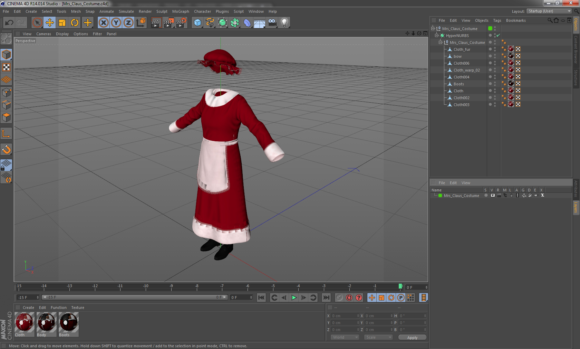Screen dimensions: 580x349
Task: Switch to Texture mode checker icon
Action: tap(6, 67)
